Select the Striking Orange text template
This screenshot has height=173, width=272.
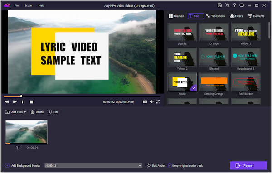click(214, 82)
